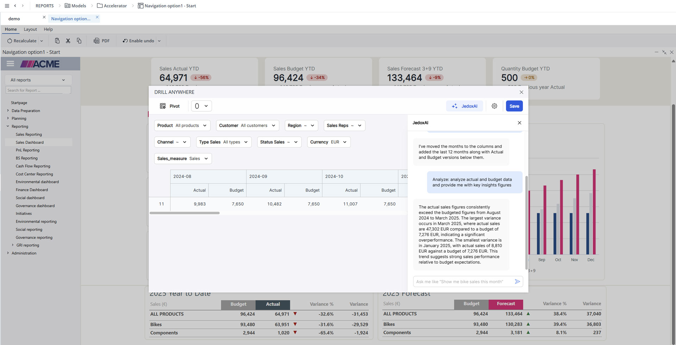
Task: Click Enable undo
Action: tap(138, 41)
